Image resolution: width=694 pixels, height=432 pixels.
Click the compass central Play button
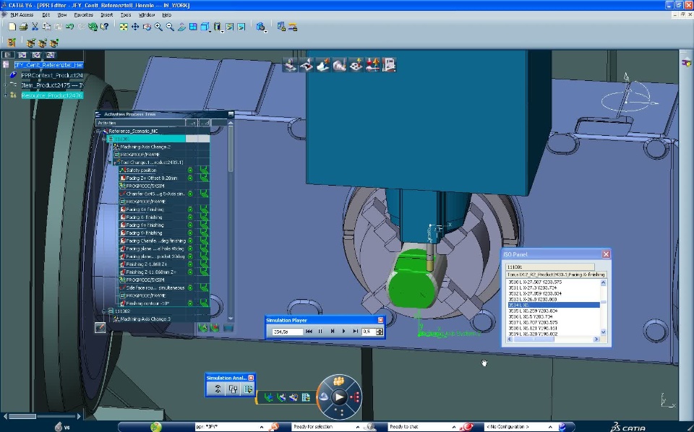tap(339, 397)
